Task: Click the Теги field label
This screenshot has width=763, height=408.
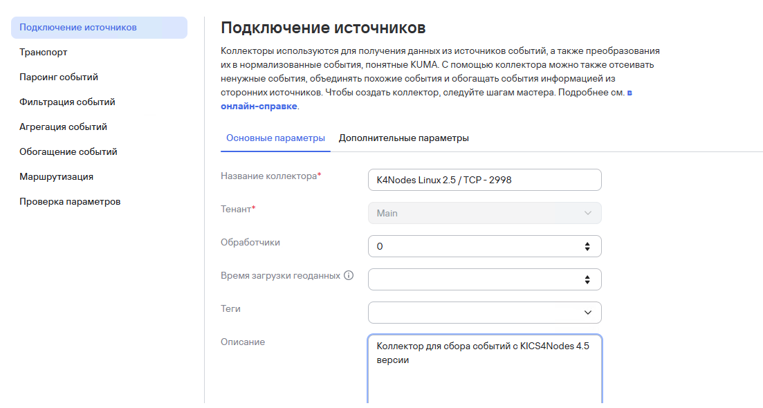Action: pyautogui.click(x=230, y=309)
